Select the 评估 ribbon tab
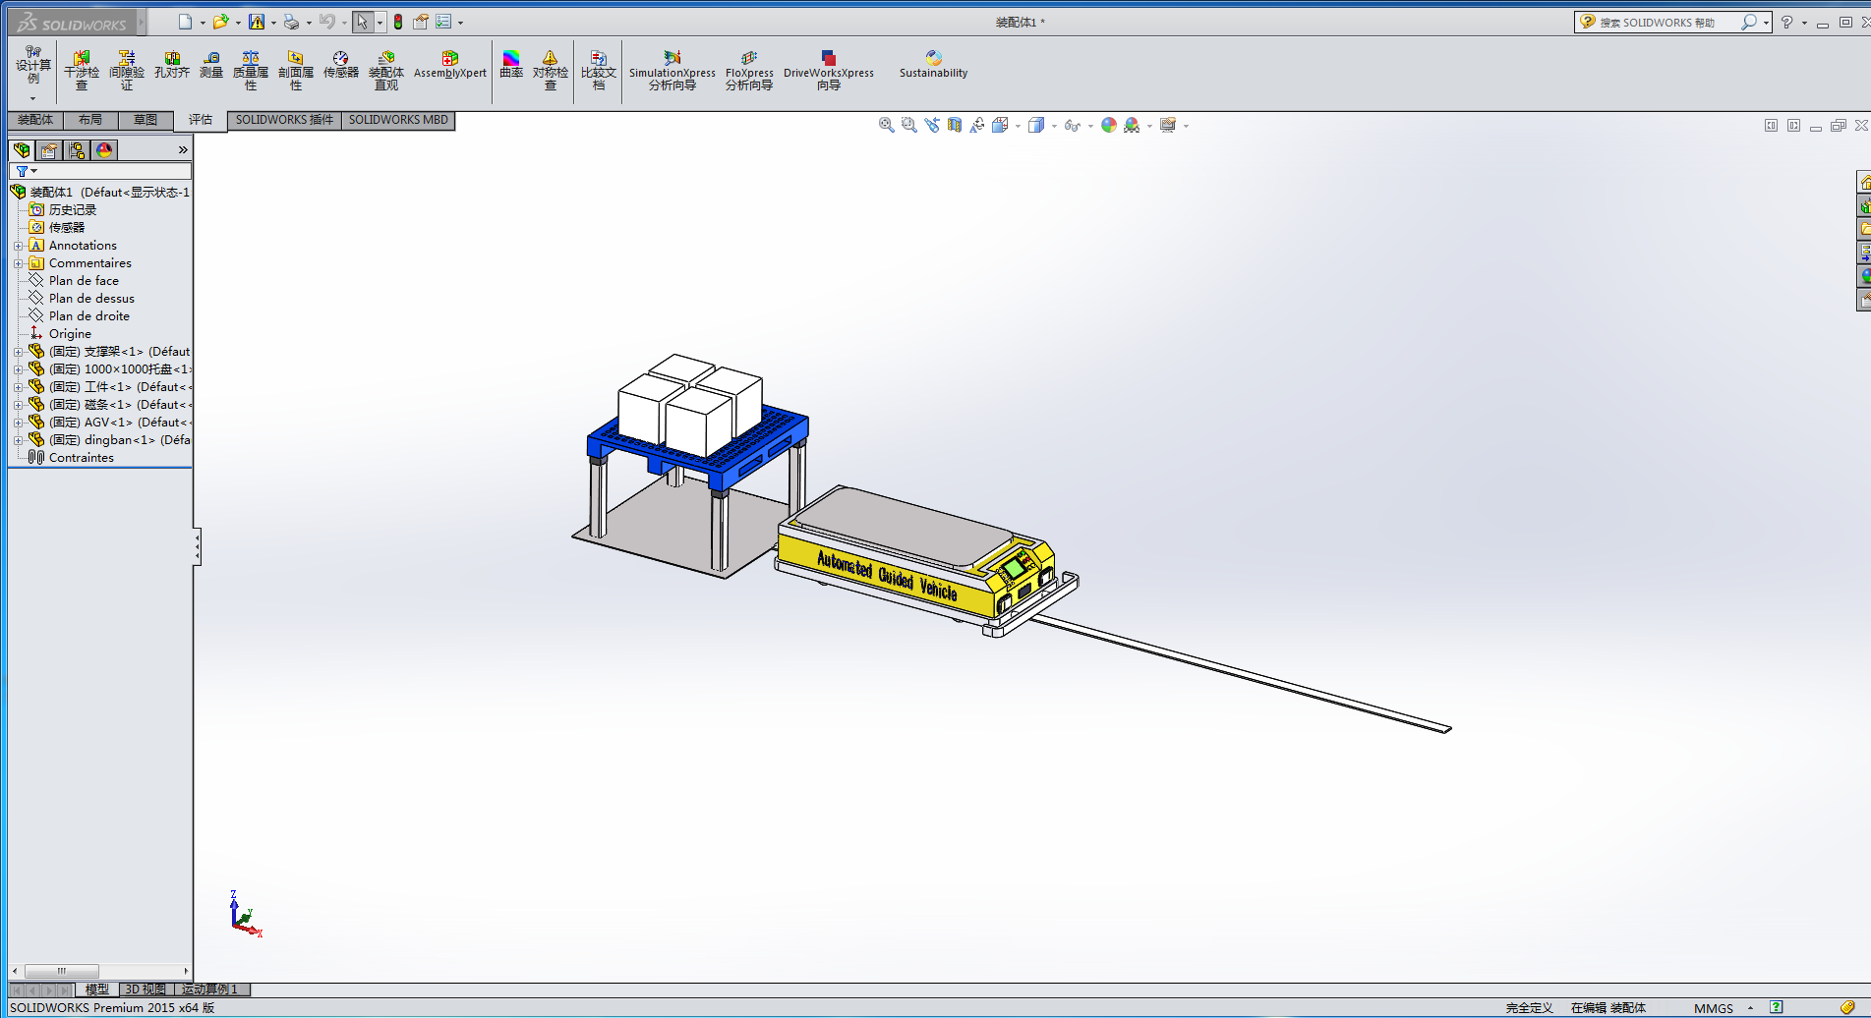The height and width of the screenshot is (1018, 1871). (201, 120)
